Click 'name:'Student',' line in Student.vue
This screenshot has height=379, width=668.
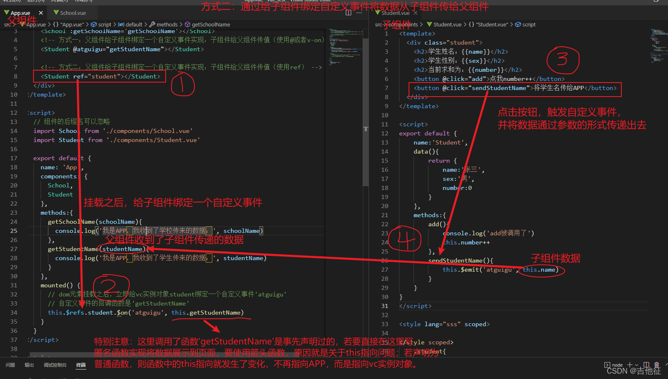(440, 142)
